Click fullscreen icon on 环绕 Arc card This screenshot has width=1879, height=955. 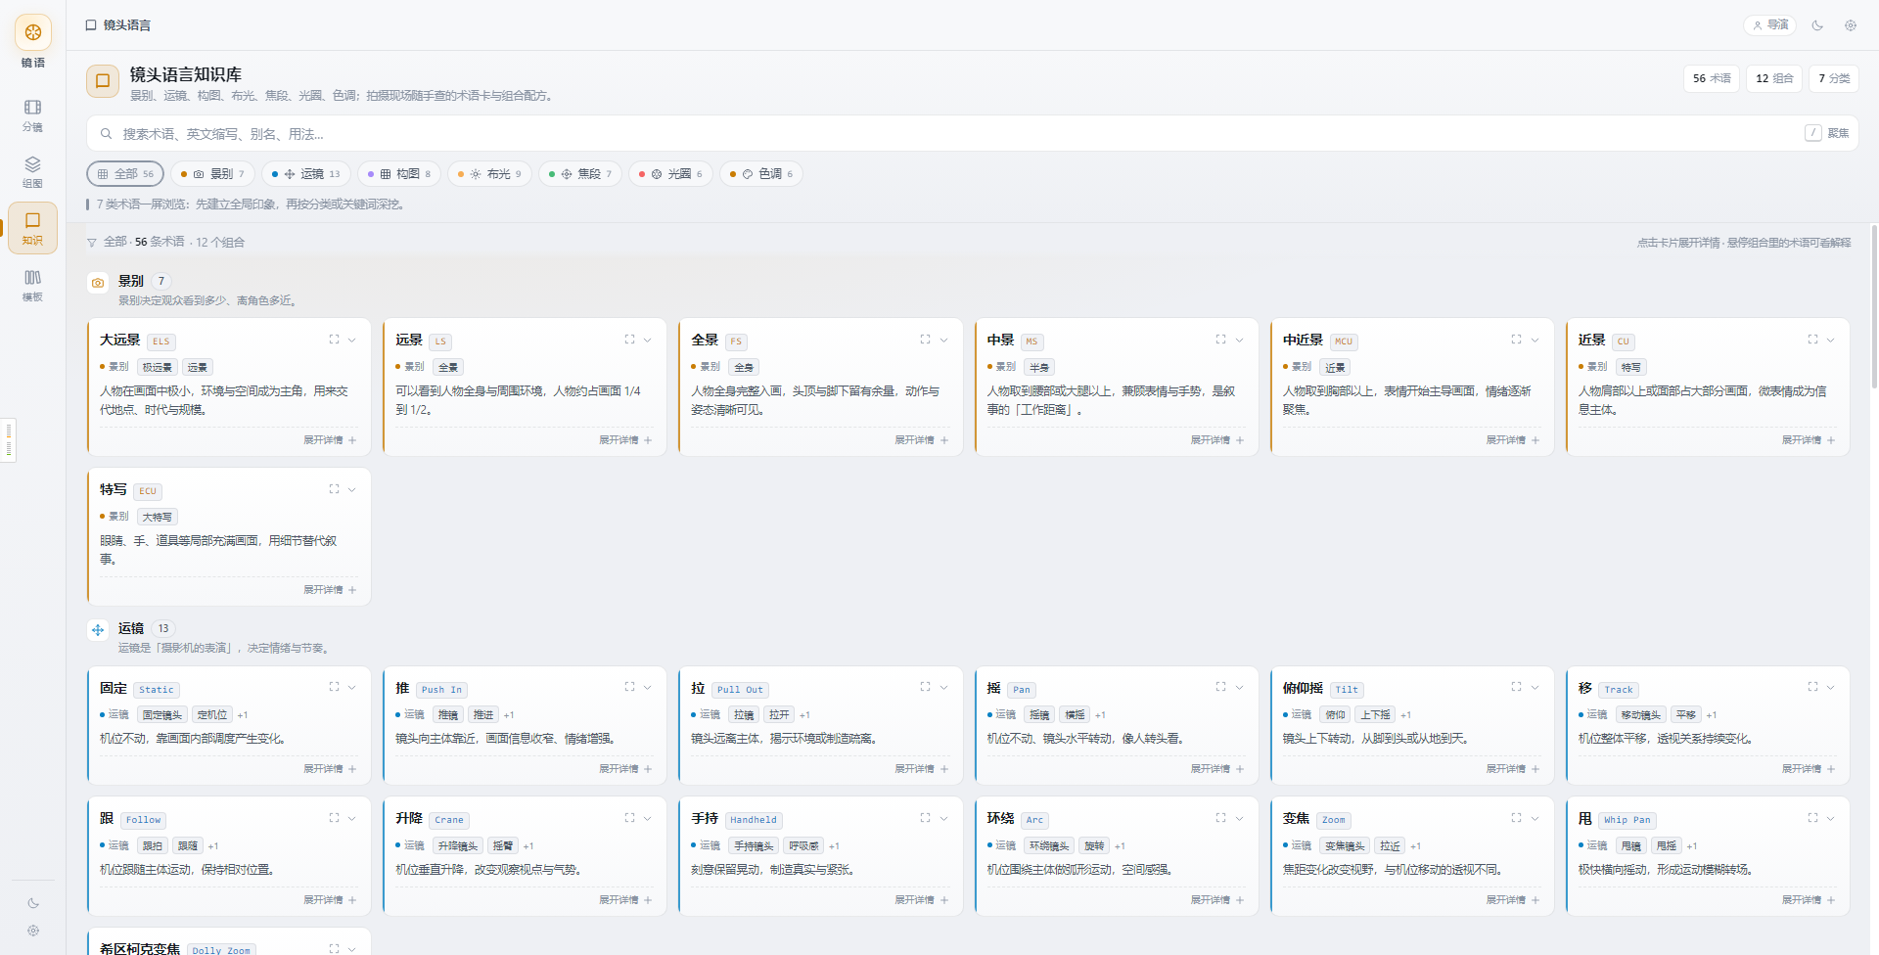click(1220, 818)
